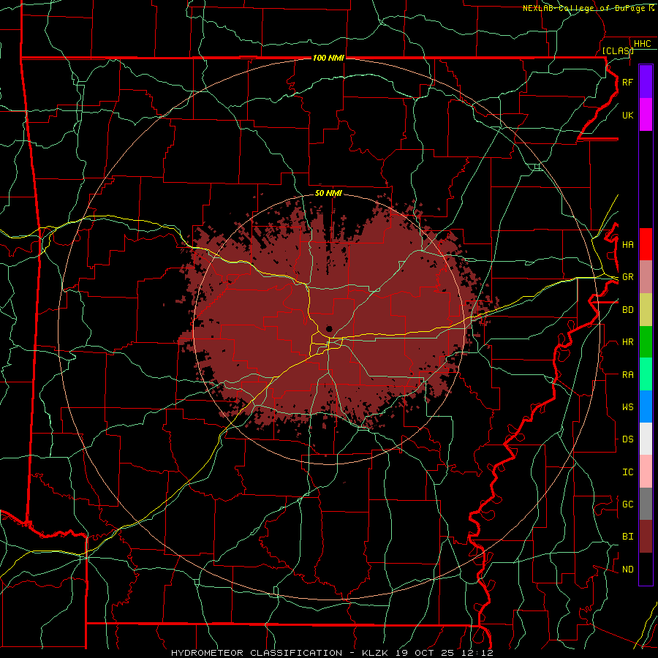The width and height of the screenshot is (658, 658).
Task: Click the HA red color swatch
Action: 646,244
